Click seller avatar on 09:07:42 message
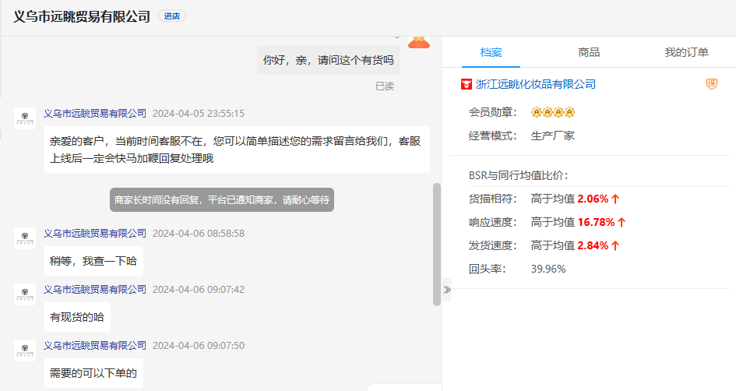Image resolution: width=736 pixels, height=391 pixels. coord(25,294)
